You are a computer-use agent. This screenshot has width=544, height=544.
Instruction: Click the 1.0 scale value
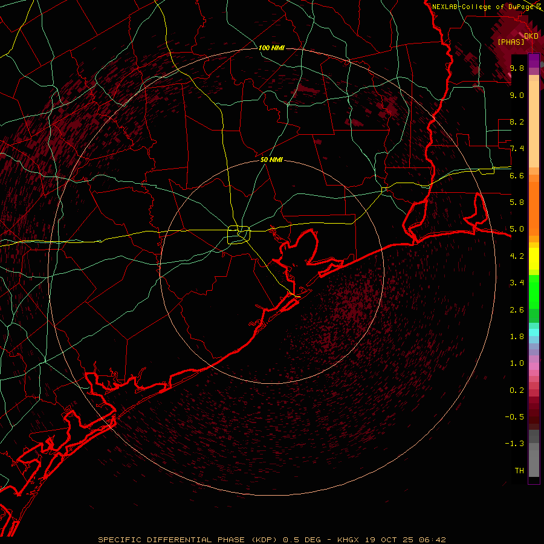click(x=517, y=363)
